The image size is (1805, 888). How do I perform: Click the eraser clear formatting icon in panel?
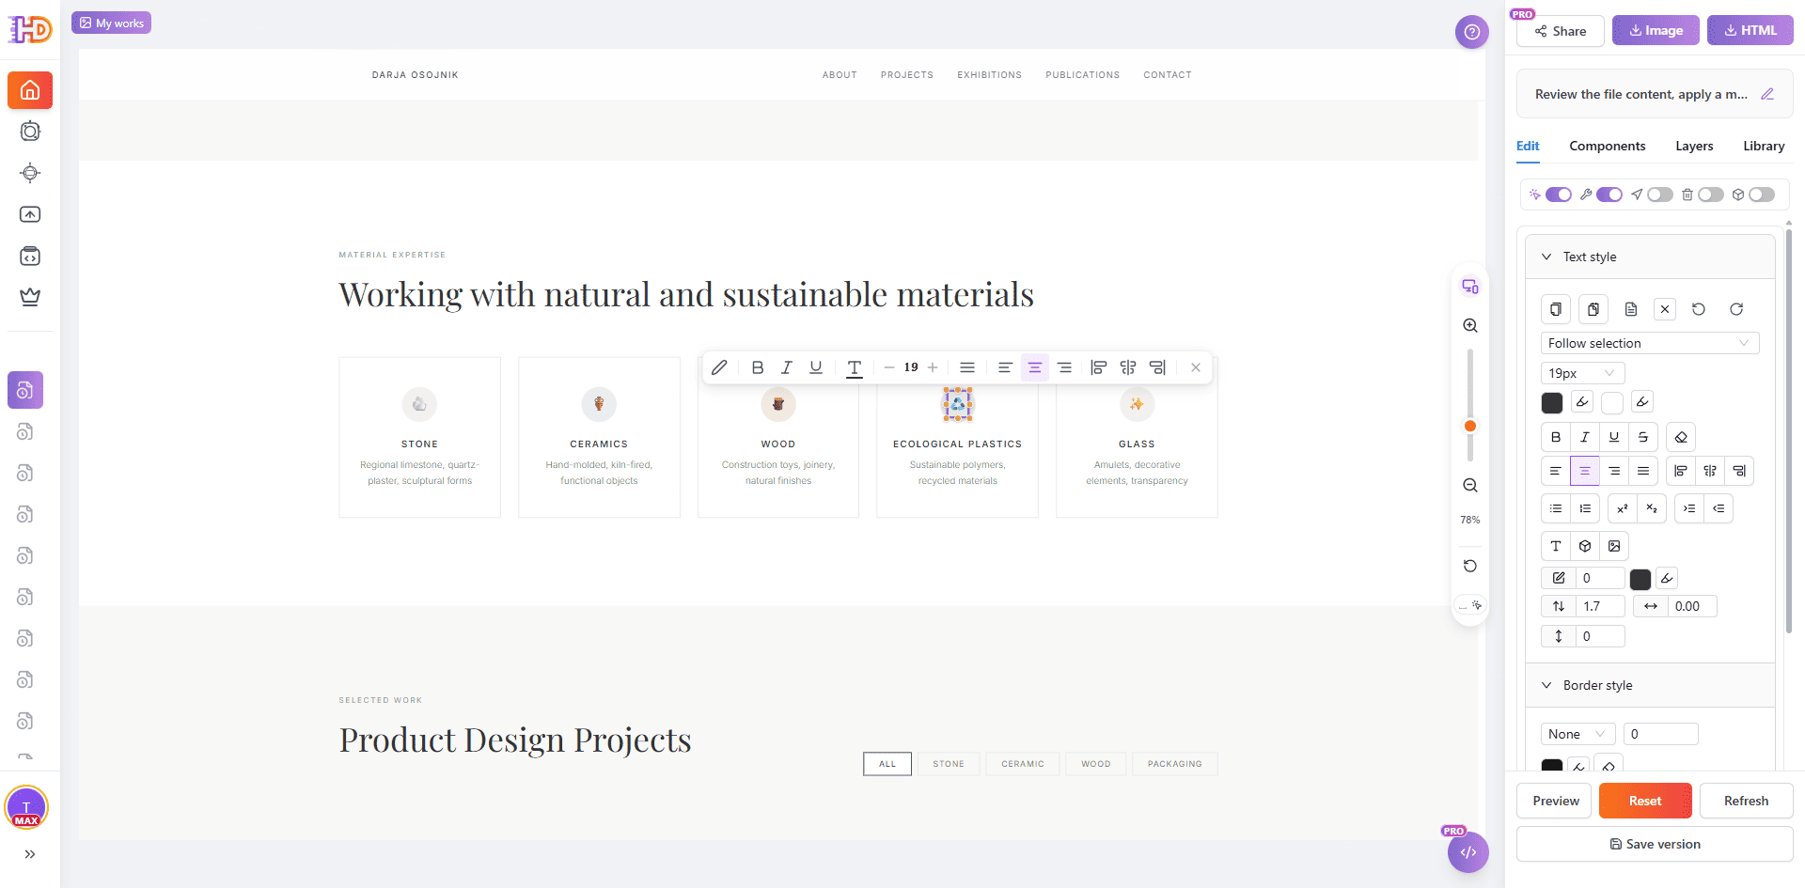[1681, 437]
